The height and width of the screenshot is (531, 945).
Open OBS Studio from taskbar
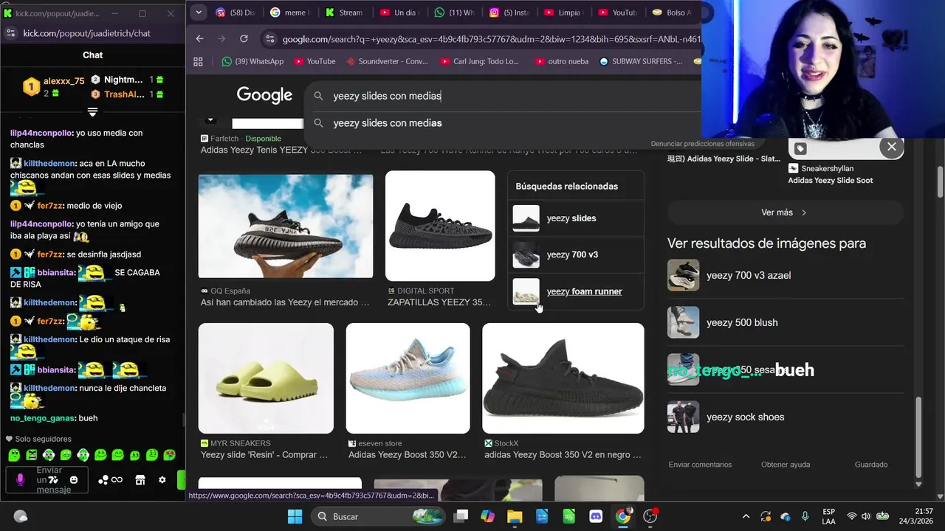650,516
